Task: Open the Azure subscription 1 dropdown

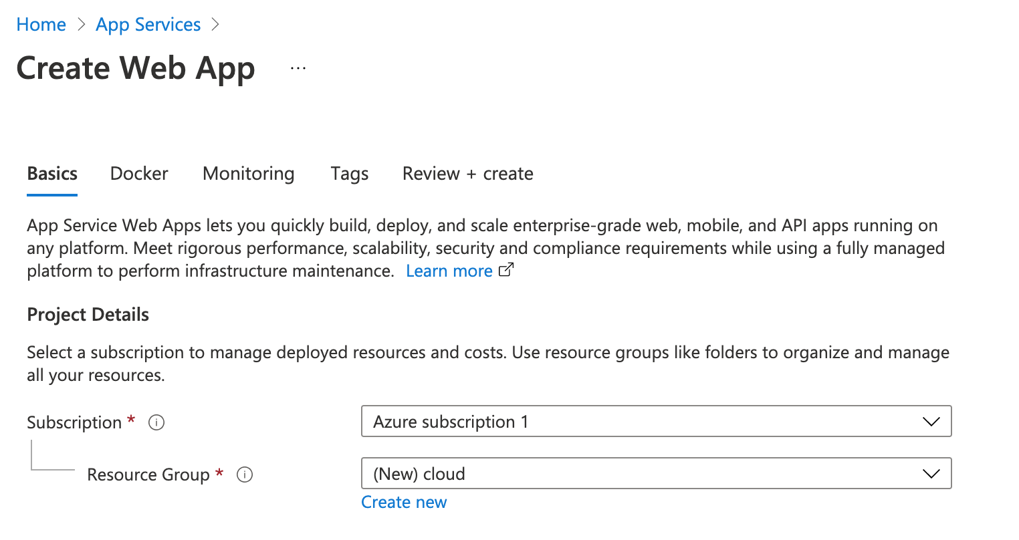Action: pyautogui.click(x=656, y=421)
